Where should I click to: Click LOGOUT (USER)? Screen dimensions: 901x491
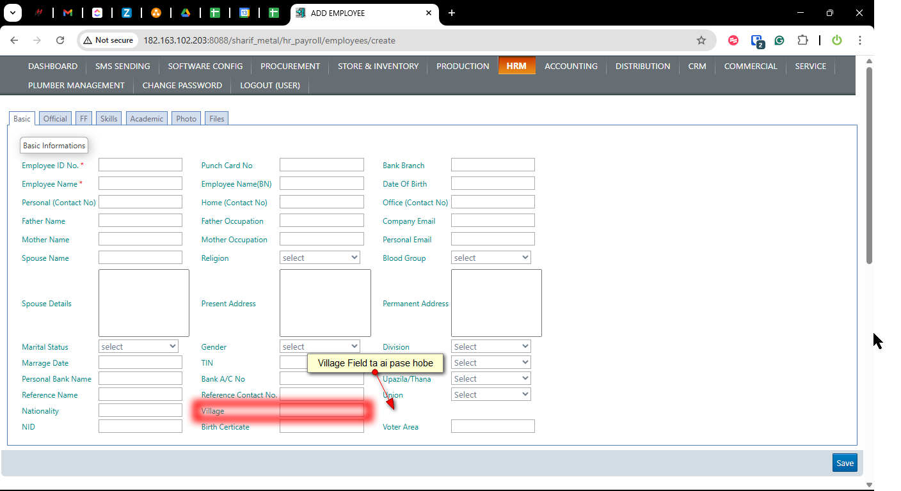tap(270, 85)
